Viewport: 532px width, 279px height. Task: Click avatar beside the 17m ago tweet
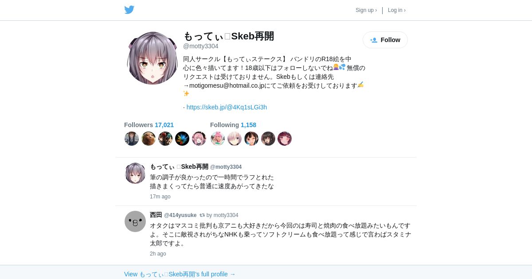click(135, 173)
